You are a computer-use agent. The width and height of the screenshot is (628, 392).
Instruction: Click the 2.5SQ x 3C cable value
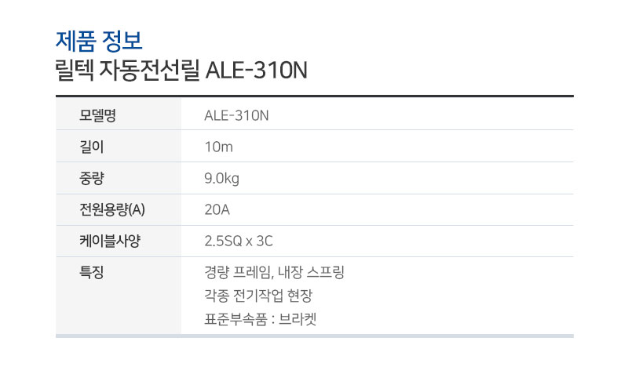(239, 241)
